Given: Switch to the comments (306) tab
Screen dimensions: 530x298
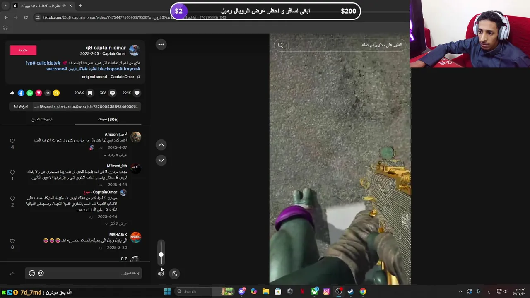Looking at the screenshot, I should point(108,119).
